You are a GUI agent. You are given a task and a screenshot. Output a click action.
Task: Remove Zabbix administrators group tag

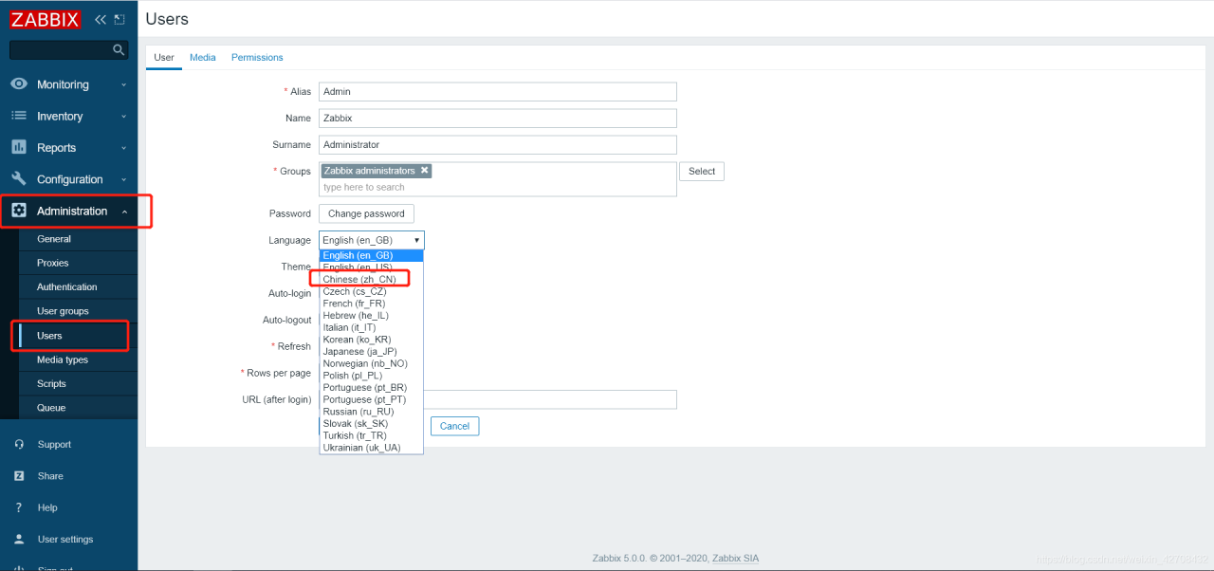pyautogui.click(x=425, y=171)
